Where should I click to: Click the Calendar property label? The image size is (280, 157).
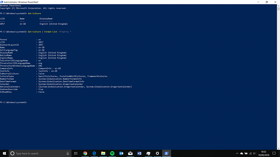pyautogui.click(x=4, y=84)
